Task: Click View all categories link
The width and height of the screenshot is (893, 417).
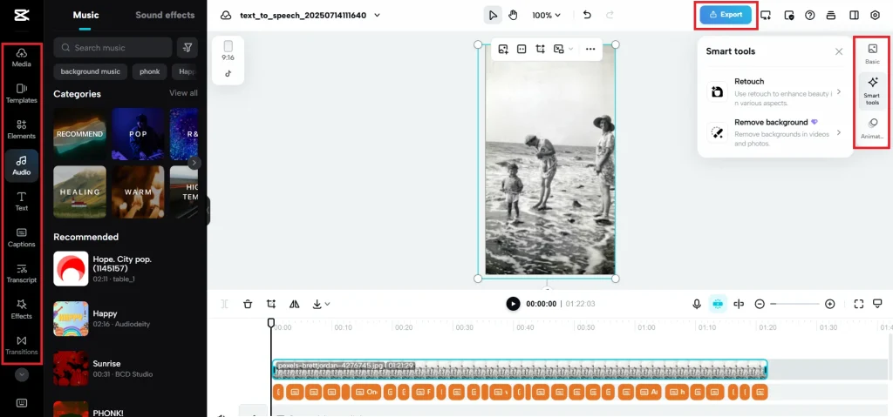Action: [x=183, y=93]
